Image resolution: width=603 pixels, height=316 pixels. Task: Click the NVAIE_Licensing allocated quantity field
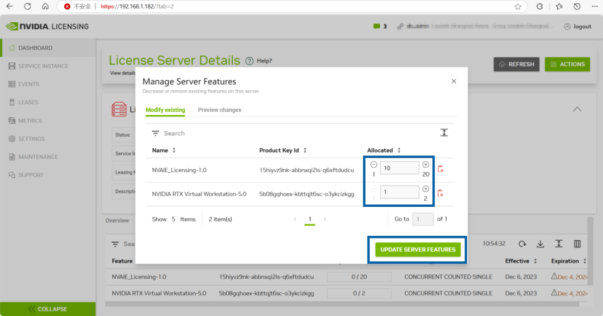click(400, 168)
